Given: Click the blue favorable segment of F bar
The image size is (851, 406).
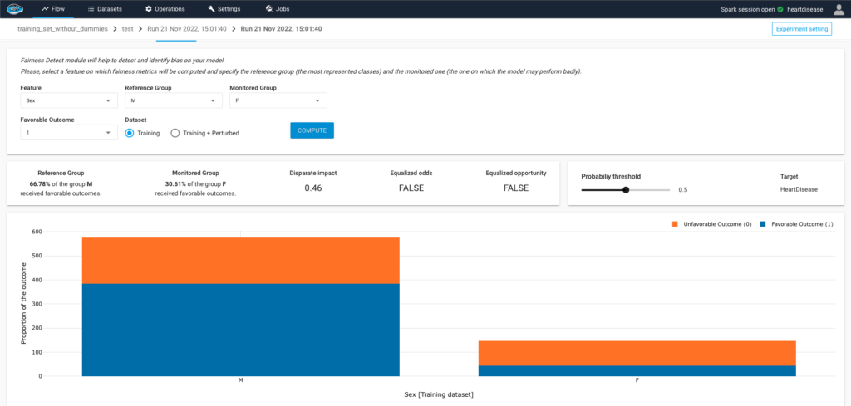Looking at the screenshot, I should click(x=637, y=371).
